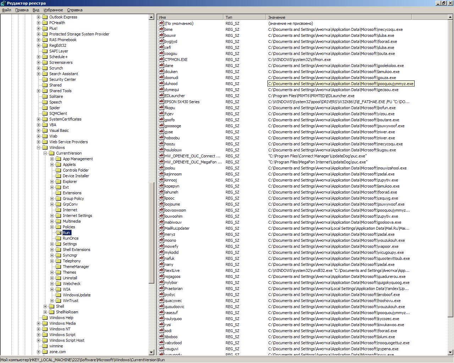454x363 pixels.
Task: Select the value named loovoowoom
Action: [x=175, y=210]
